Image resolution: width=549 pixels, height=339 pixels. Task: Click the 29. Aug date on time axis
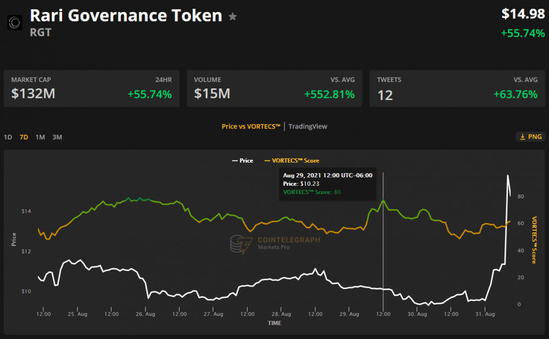349,314
